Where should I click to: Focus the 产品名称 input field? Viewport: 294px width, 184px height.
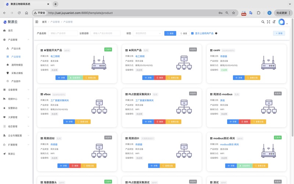[63, 33]
